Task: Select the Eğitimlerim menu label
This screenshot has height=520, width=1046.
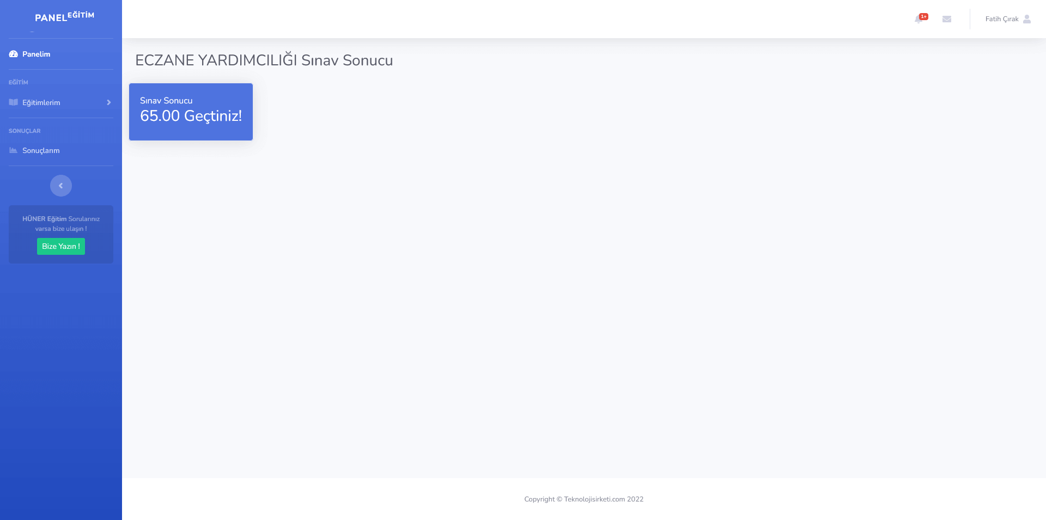Action: pyautogui.click(x=41, y=102)
